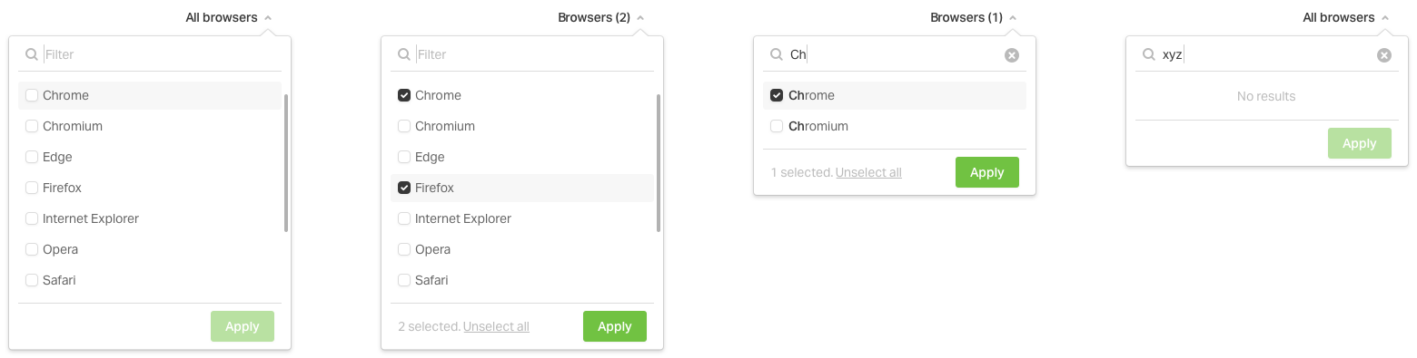The height and width of the screenshot is (358, 1417).
Task: Check the Chromium box in the filtered list
Action: tap(777, 126)
